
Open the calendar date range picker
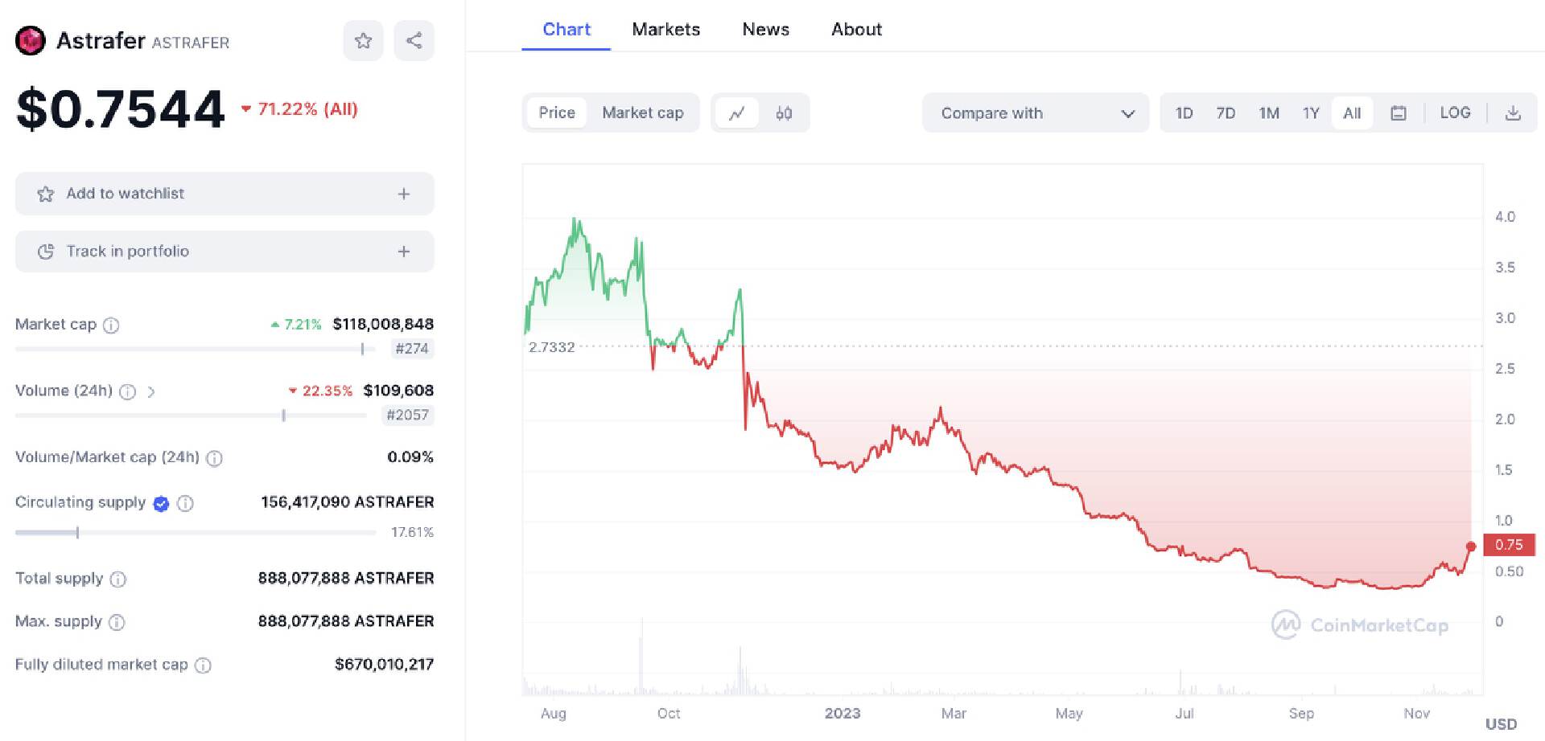point(1399,113)
